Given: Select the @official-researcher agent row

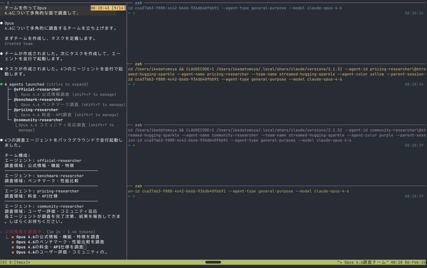Looking at the screenshot, I should tap(37, 89).
